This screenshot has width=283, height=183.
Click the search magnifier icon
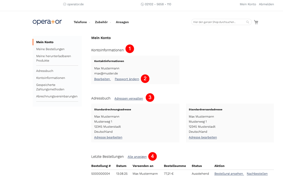[x=247, y=22]
